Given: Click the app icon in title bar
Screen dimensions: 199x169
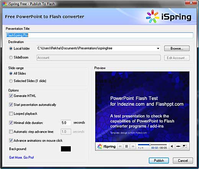Looking at the screenshot, I should [x=5, y=4].
